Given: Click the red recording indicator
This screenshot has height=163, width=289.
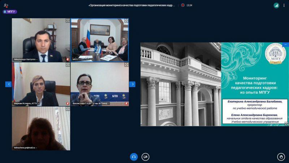Looking at the screenshot, I should coord(183,5).
